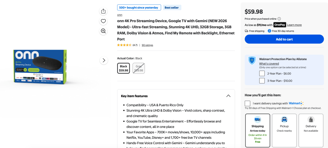328x148 pixels.
Task: Tick the Walmart+ delivery savings checkbox
Action: [247, 103]
